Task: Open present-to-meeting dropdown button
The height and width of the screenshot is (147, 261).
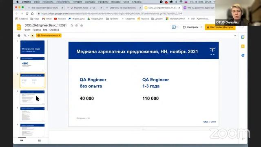Action: [x=175, y=27]
